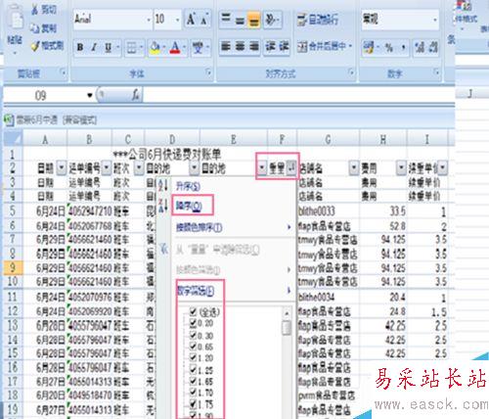The image size is (489, 419).
Task: Toggle the Select All (全选) checkbox
Action: click(193, 312)
